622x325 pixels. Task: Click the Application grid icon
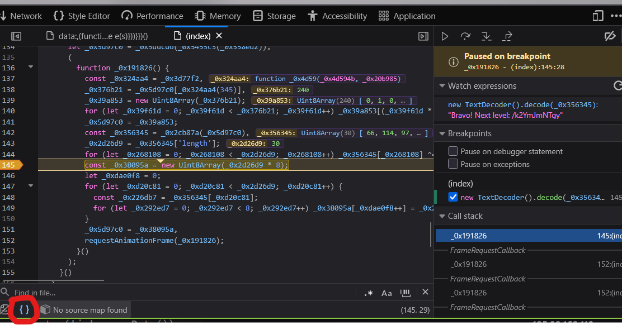[x=384, y=16]
